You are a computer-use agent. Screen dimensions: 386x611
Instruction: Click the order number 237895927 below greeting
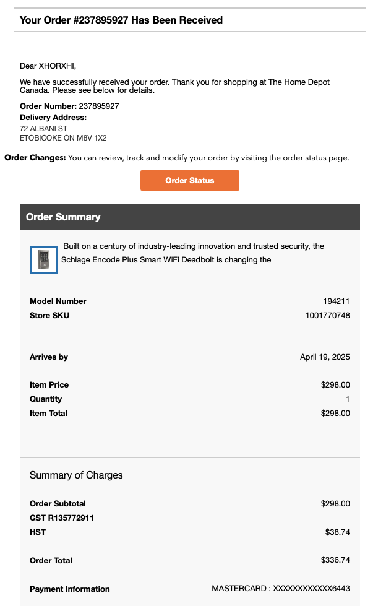(98, 106)
